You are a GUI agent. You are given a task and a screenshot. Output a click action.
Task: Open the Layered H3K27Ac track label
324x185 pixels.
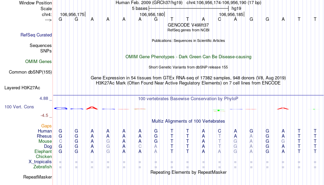(x=22, y=88)
